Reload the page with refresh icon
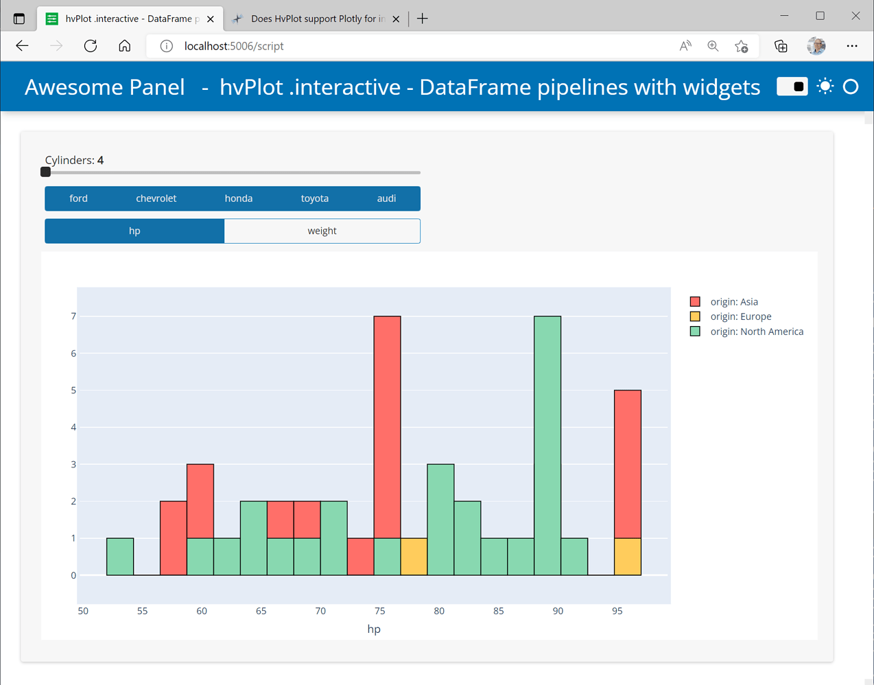The width and height of the screenshot is (874, 685). (91, 46)
